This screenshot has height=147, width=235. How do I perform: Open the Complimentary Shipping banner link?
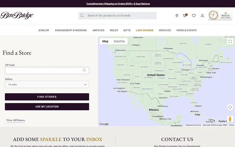[x=118, y=4]
